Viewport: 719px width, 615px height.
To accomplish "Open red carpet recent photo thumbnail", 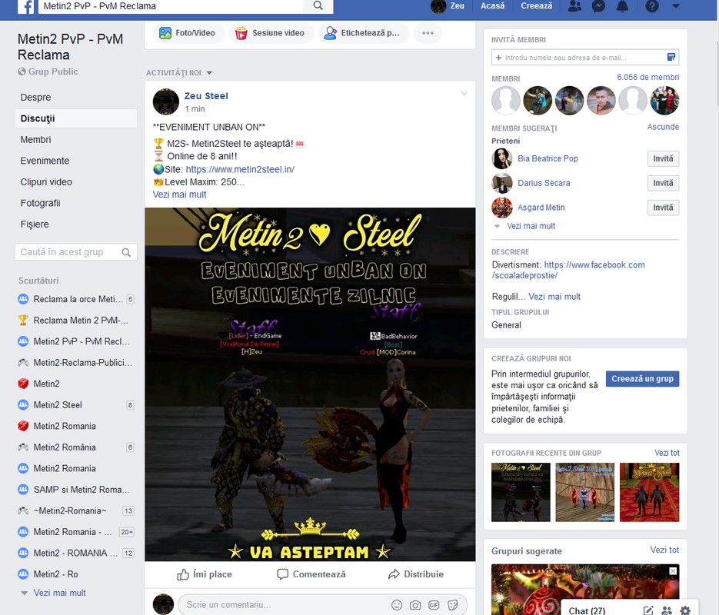I will pyautogui.click(x=649, y=492).
